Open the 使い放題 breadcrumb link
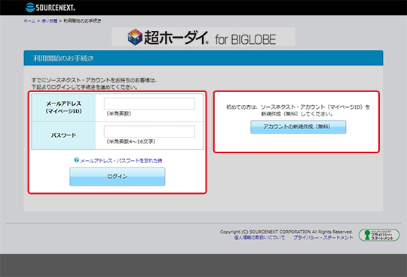This screenshot has height=277, width=407. pyautogui.click(x=49, y=21)
